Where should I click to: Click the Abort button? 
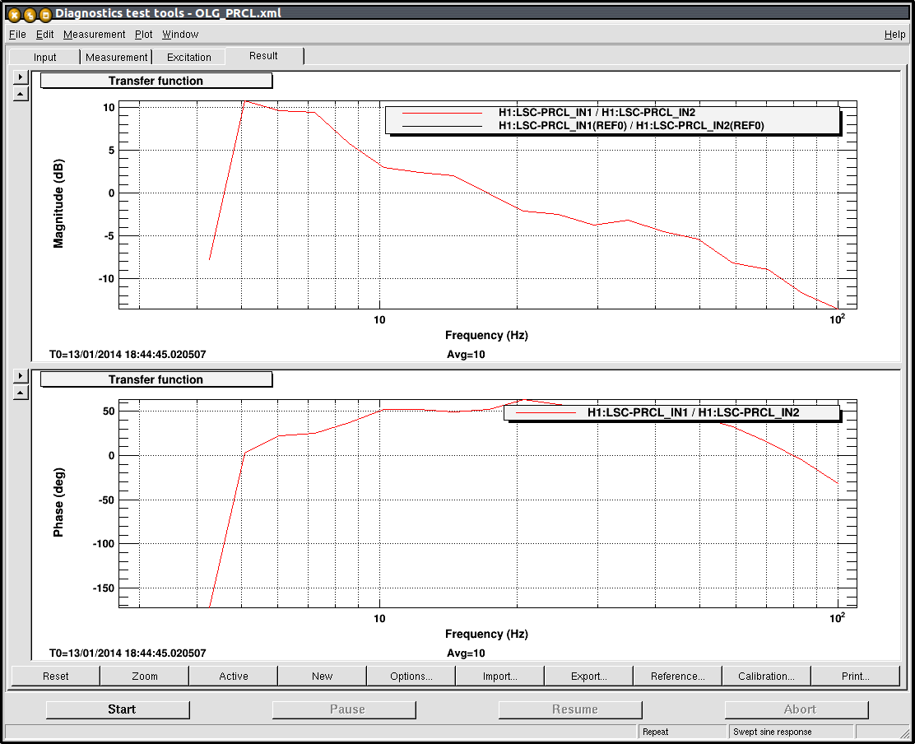tap(797, 709)
